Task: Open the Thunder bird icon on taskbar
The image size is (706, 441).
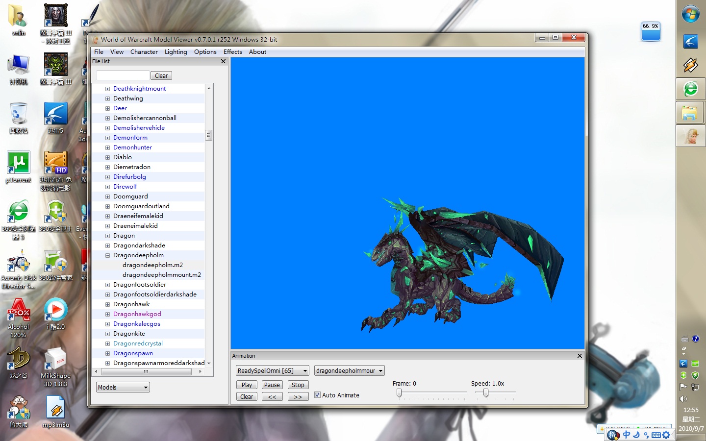Action: (x=691, y=42)
